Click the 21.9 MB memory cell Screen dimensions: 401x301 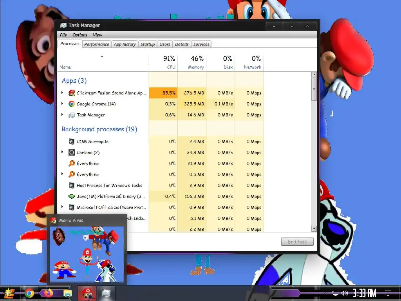[x=192, y=163]
